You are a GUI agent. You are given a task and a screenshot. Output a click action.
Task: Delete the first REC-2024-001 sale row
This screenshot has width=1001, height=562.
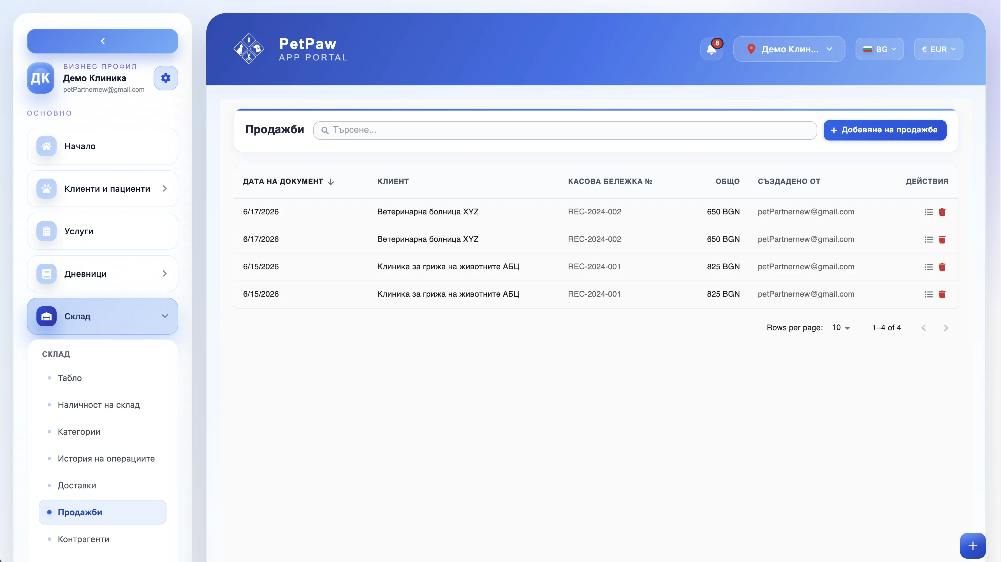942,267
